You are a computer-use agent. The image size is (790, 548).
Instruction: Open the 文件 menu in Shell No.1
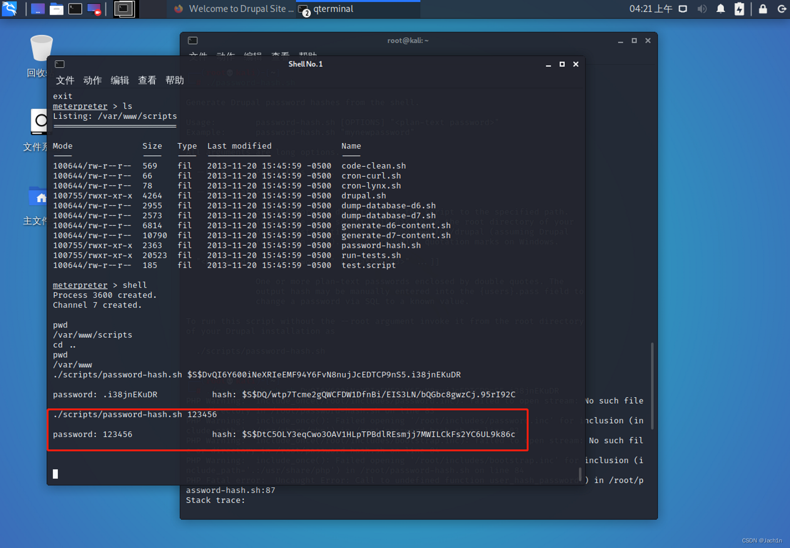65,80
